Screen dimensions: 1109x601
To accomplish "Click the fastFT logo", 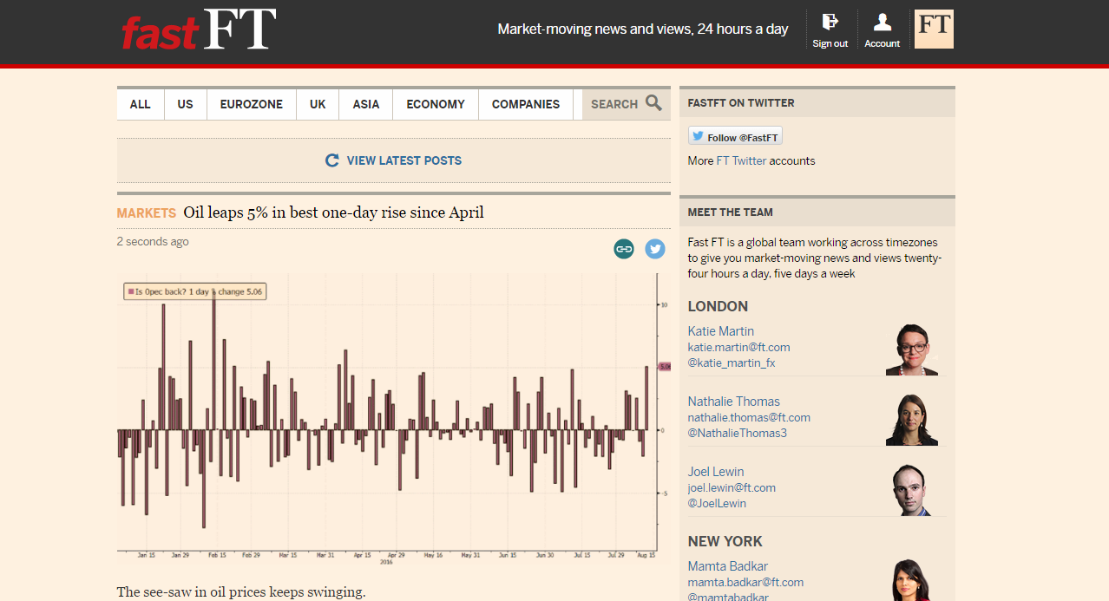I will coord(199,29).
